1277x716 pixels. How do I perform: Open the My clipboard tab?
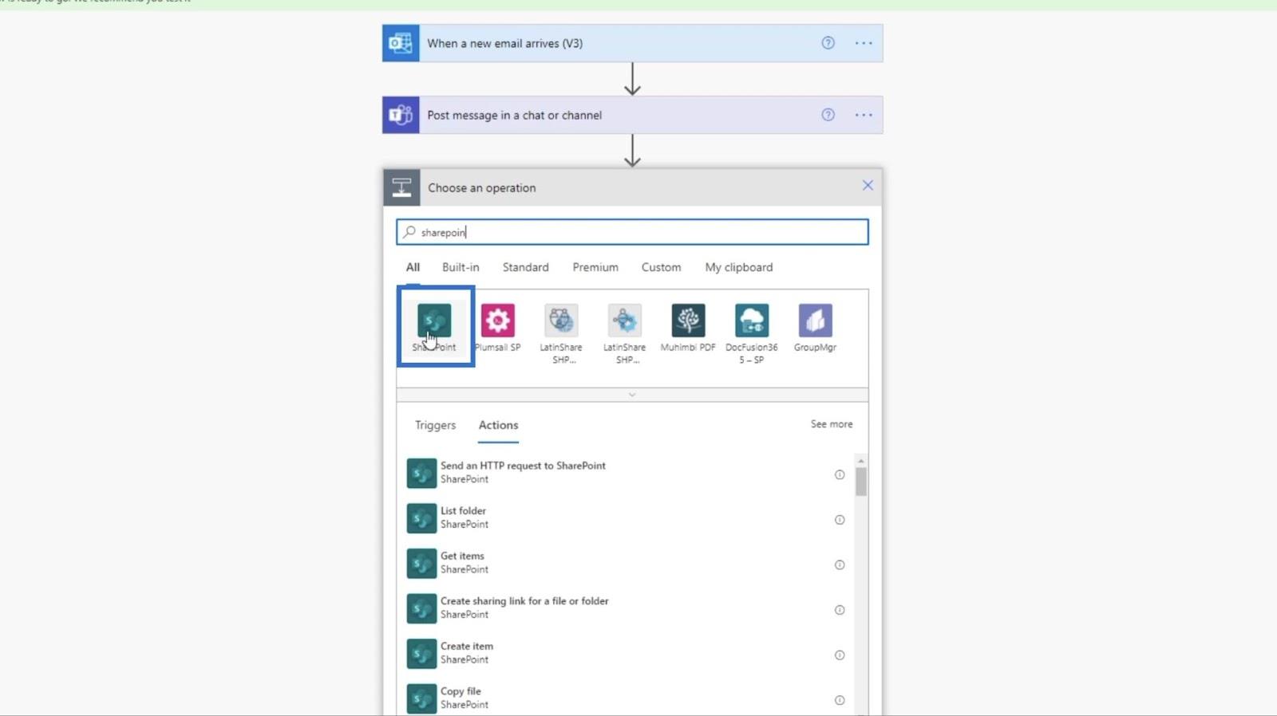click(x=739, y=267)
